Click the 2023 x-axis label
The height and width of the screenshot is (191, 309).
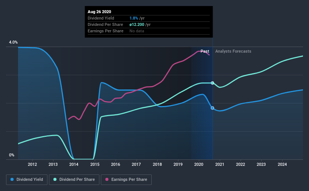pos(261,164)
